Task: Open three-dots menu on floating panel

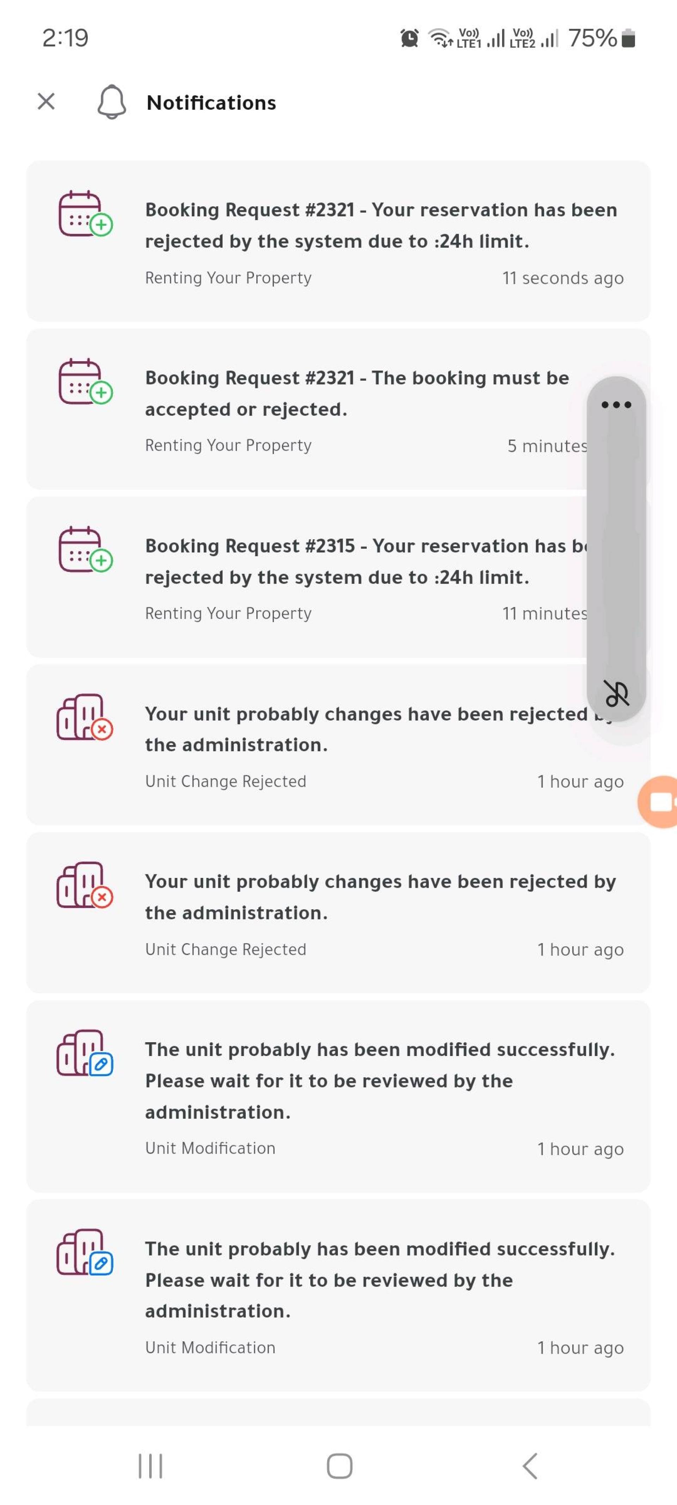Action: click(x=616, y=404)
